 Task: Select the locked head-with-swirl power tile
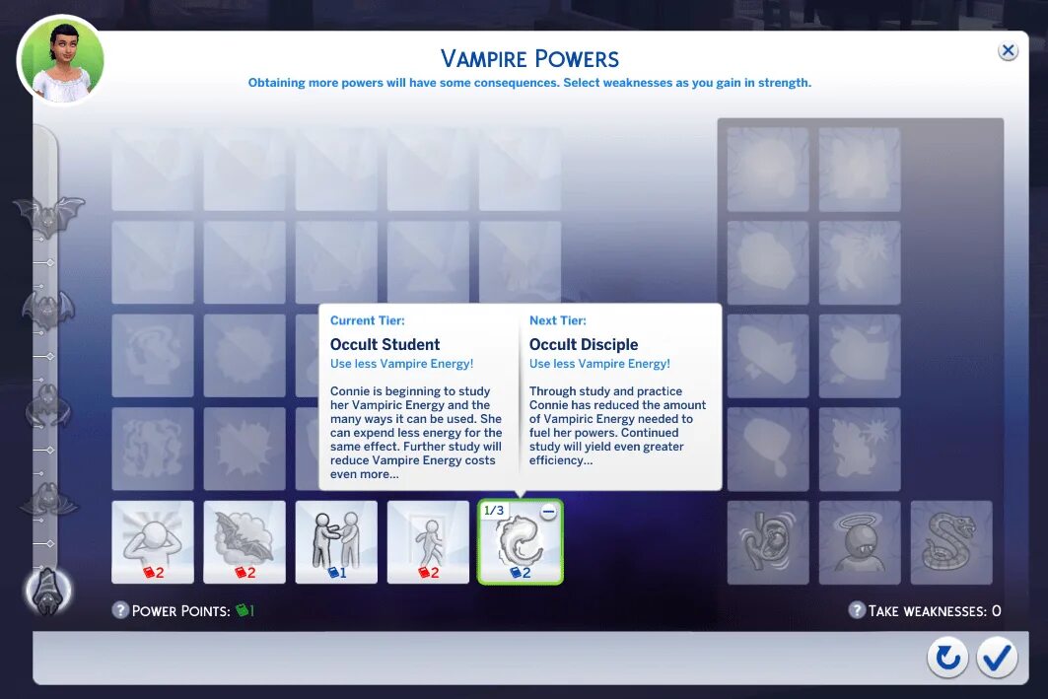point(153,356)
